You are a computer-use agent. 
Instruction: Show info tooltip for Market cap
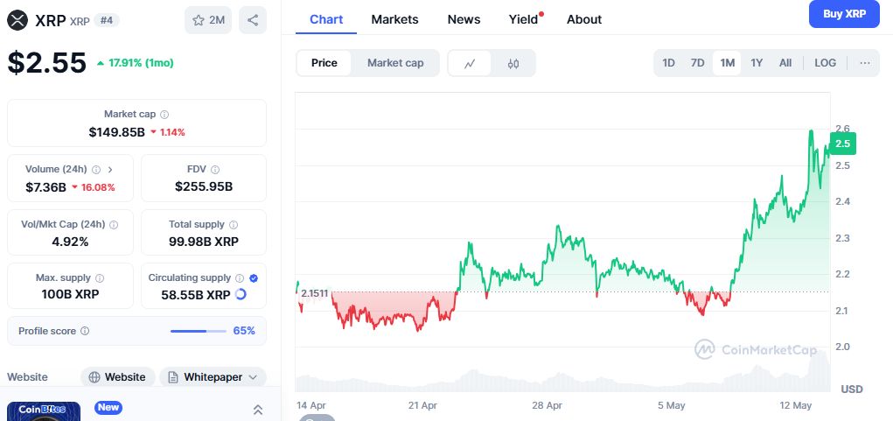[164, 115]
